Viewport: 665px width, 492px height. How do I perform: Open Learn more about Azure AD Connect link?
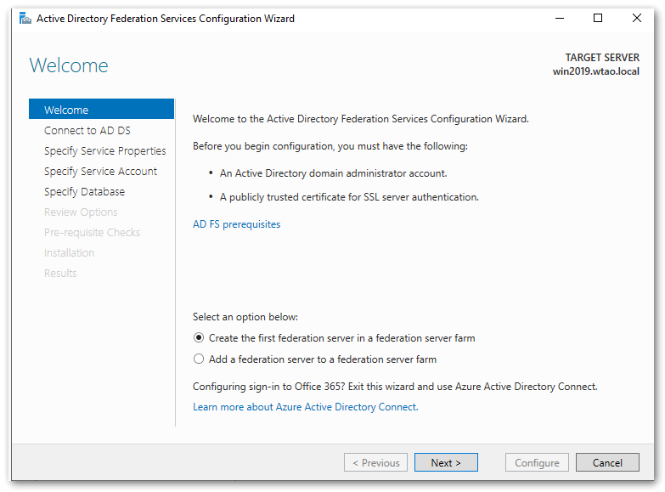point(305,407)
